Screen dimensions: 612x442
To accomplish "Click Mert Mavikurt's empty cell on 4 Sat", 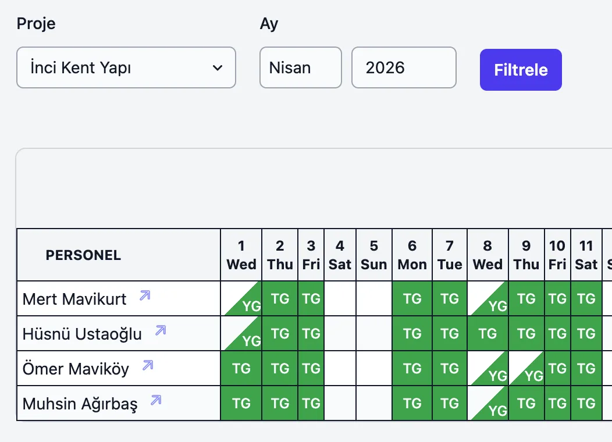I will (340, 298).
